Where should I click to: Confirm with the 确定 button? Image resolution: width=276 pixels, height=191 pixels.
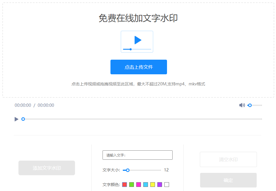point(228,180)
